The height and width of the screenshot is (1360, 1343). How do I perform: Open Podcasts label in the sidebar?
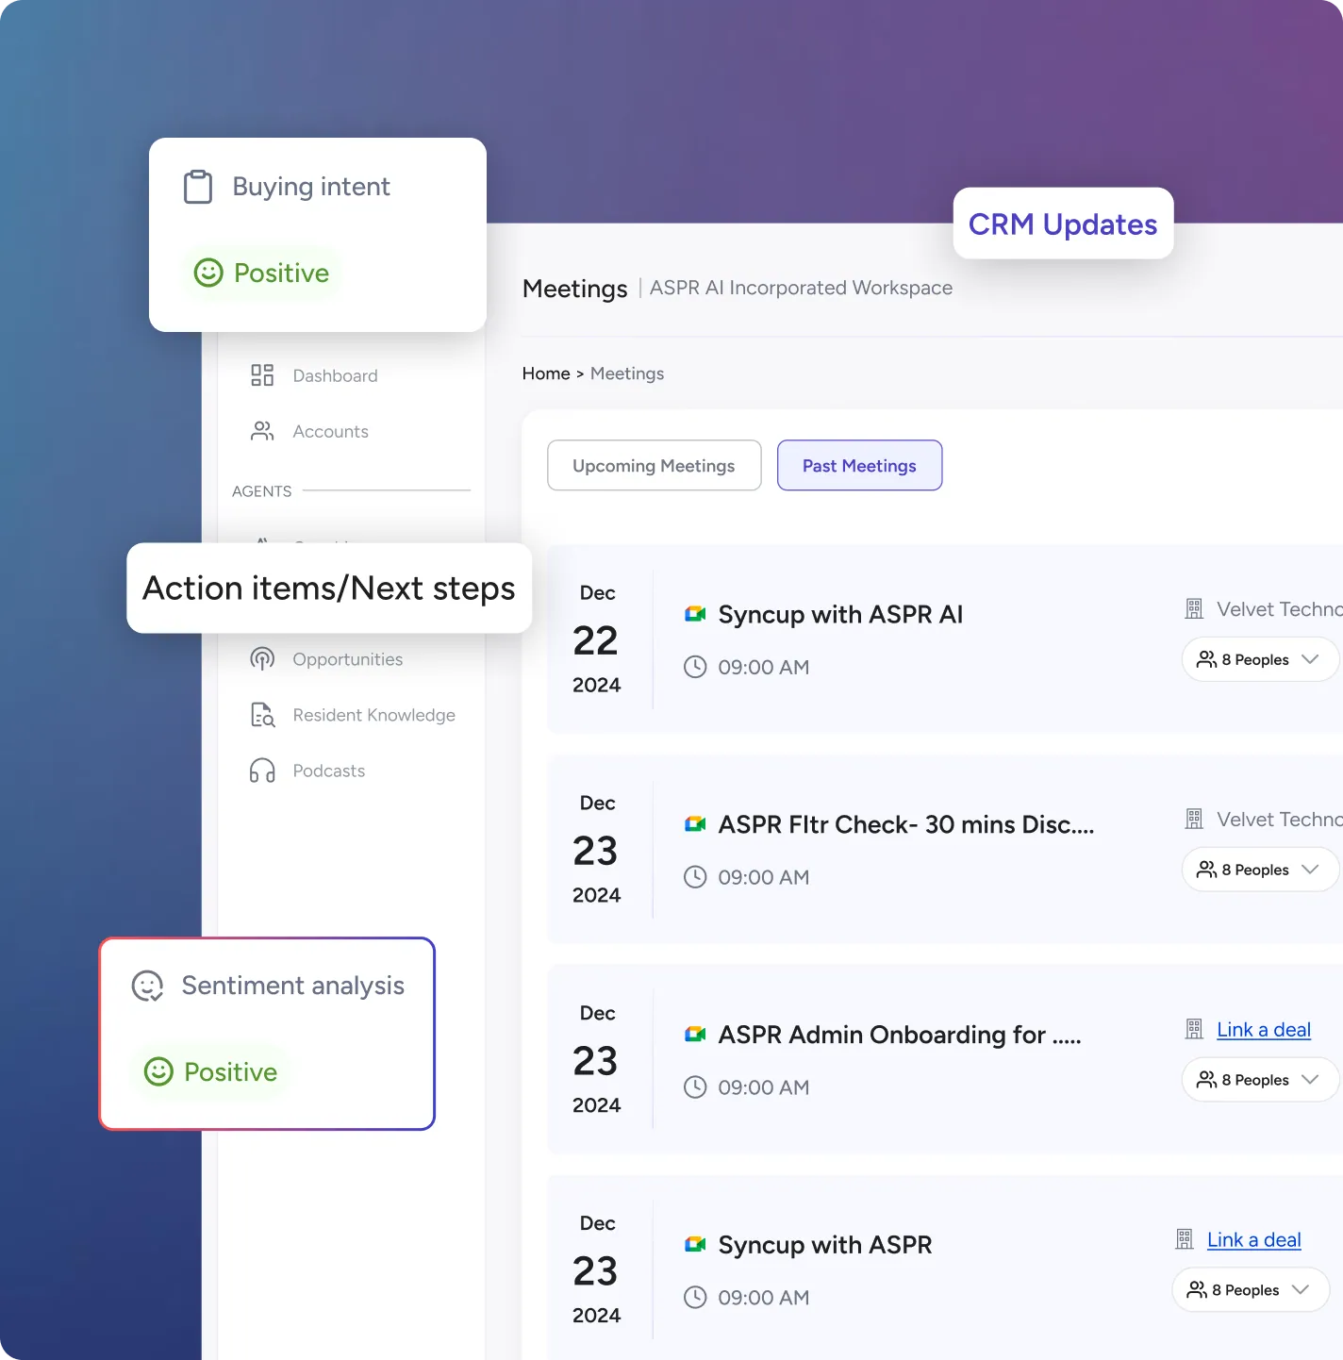point(329,771)
